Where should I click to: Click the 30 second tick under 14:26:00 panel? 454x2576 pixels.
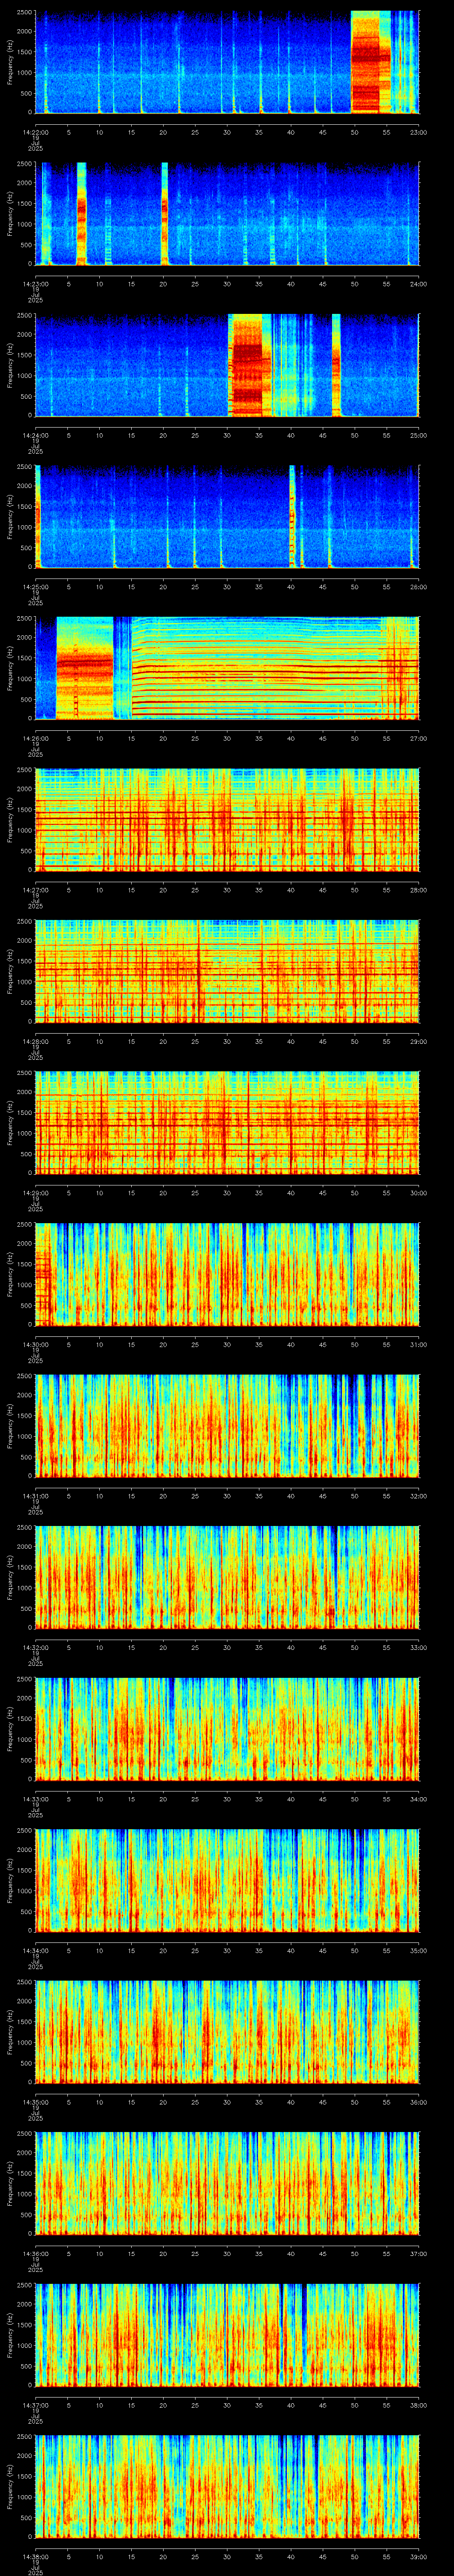[227, 738]
